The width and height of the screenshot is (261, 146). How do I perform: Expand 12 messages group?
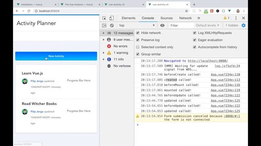pyautogui.click(x=103, y=33)
